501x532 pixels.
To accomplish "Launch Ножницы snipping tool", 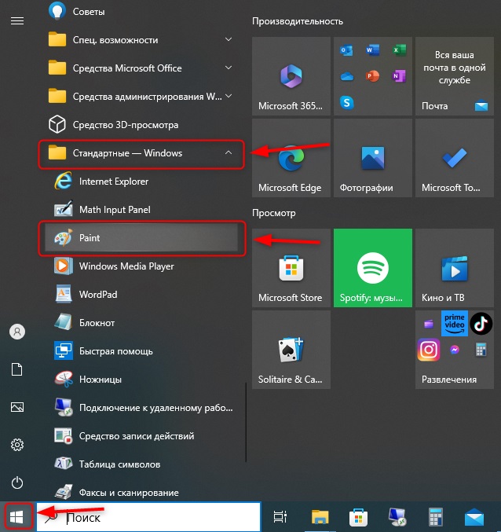I will pos(141,380).
